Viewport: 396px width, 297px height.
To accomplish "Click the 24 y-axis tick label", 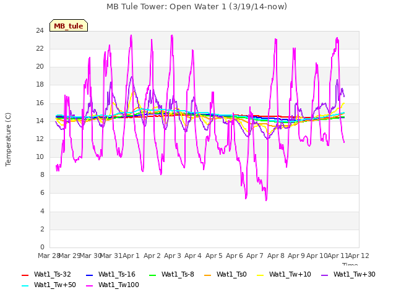I will tap(40, 31).
